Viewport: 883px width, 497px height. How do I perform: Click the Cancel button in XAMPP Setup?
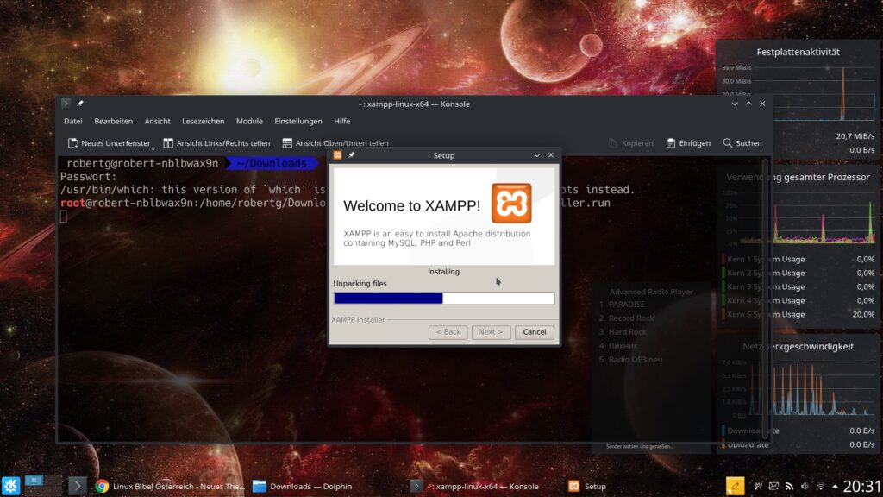[x=534, y=332]
